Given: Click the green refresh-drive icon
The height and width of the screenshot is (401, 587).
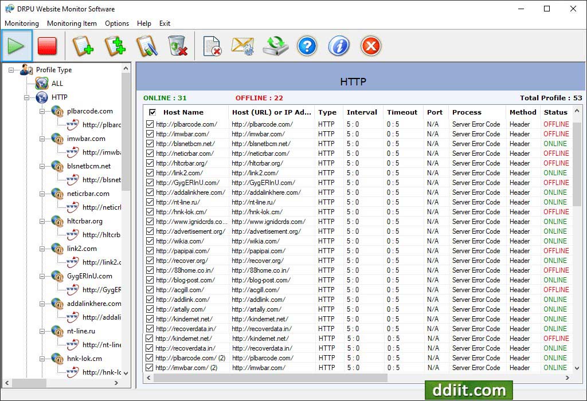Looking at the screenshot, I should pos(275,46).
